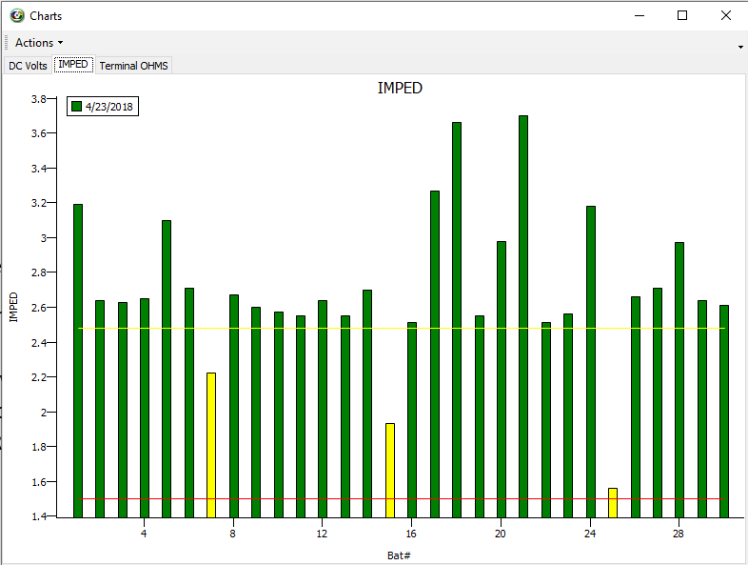The width and height of the screenshot is (748, 565).
Task: Open the Terminal OHMS tab
Action: coord(133,66)
